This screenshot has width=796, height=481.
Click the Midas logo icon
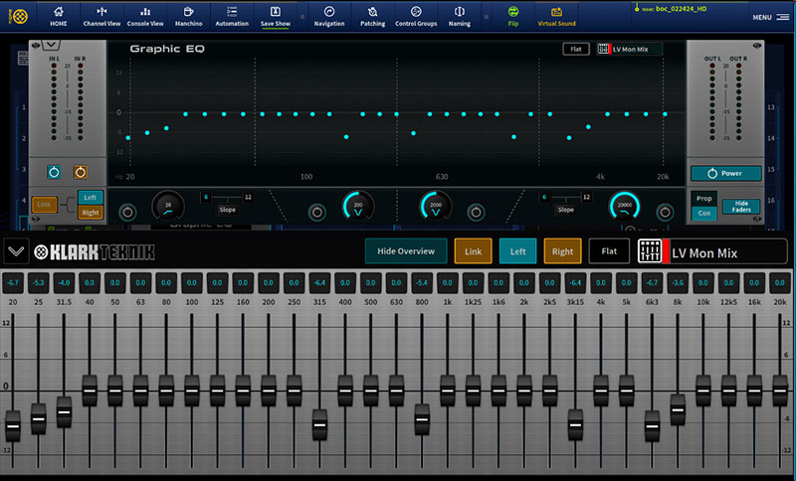coord(19,16)
